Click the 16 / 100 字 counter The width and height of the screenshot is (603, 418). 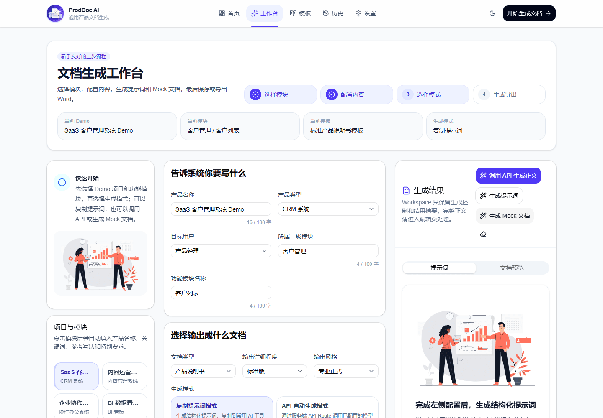(x=259, y=222)
